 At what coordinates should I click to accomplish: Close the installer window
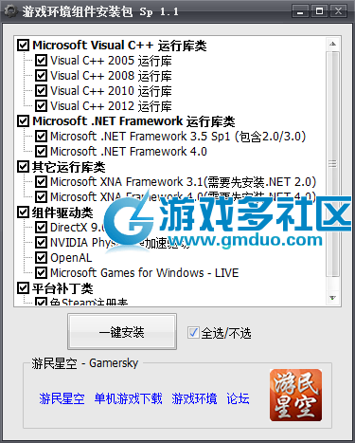(x=338, y=11)
